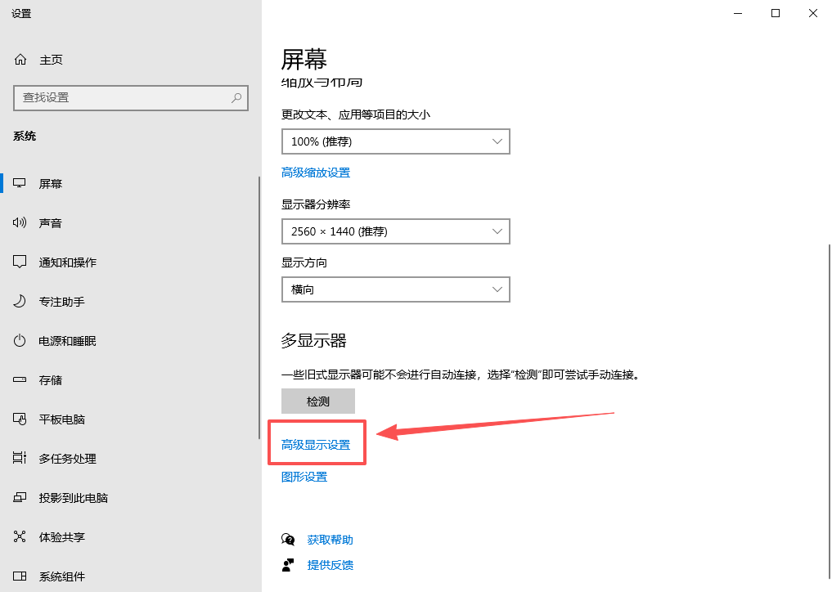This screenshot has height=592, width=832.
Task: Click the 图形设置 link
Action: (304, 477)
